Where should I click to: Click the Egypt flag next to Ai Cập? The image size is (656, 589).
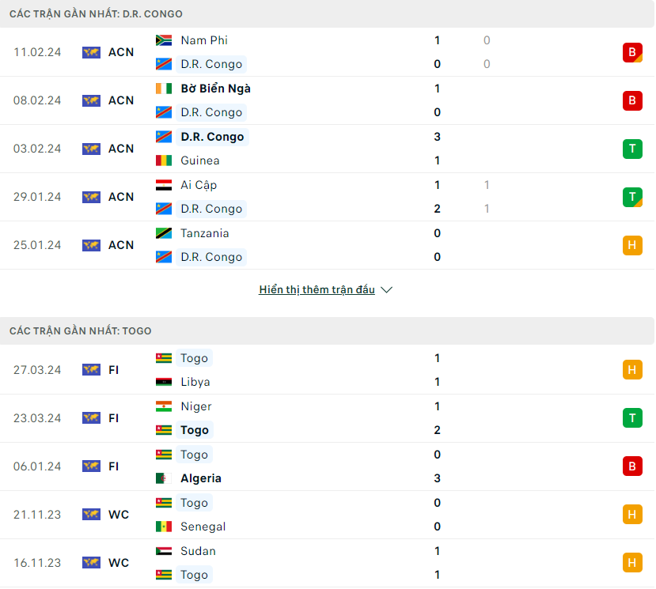[x=164, y=185]
